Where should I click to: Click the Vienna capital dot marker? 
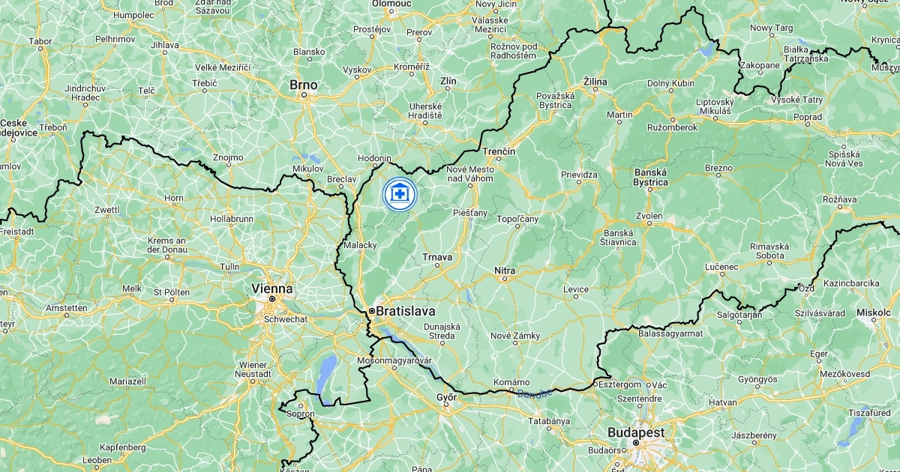(273, 298)
